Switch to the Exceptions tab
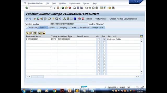Screen dimensions: 167x93 point(84,27)
